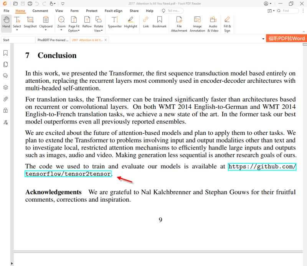307x266 pixels.
Task: Undo the last action
Action: [37, 3]
